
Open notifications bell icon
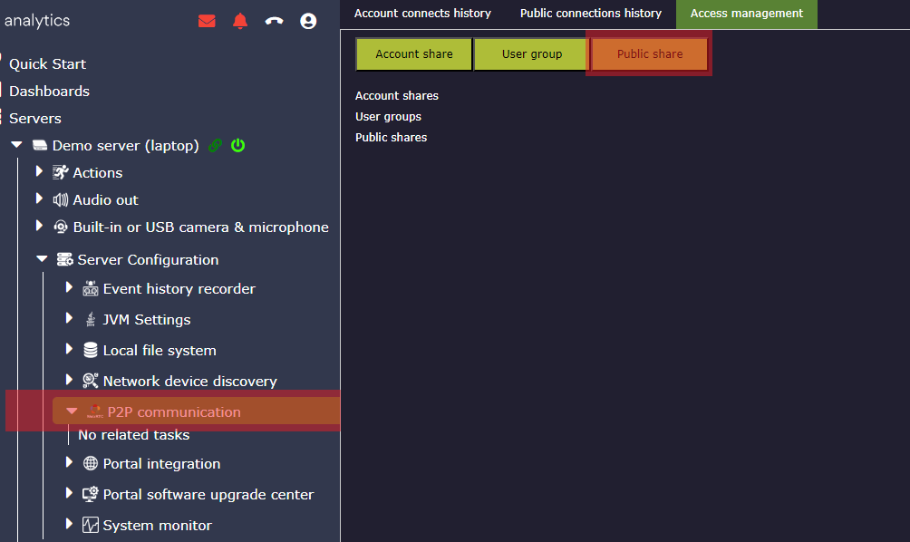pos(239,21)
